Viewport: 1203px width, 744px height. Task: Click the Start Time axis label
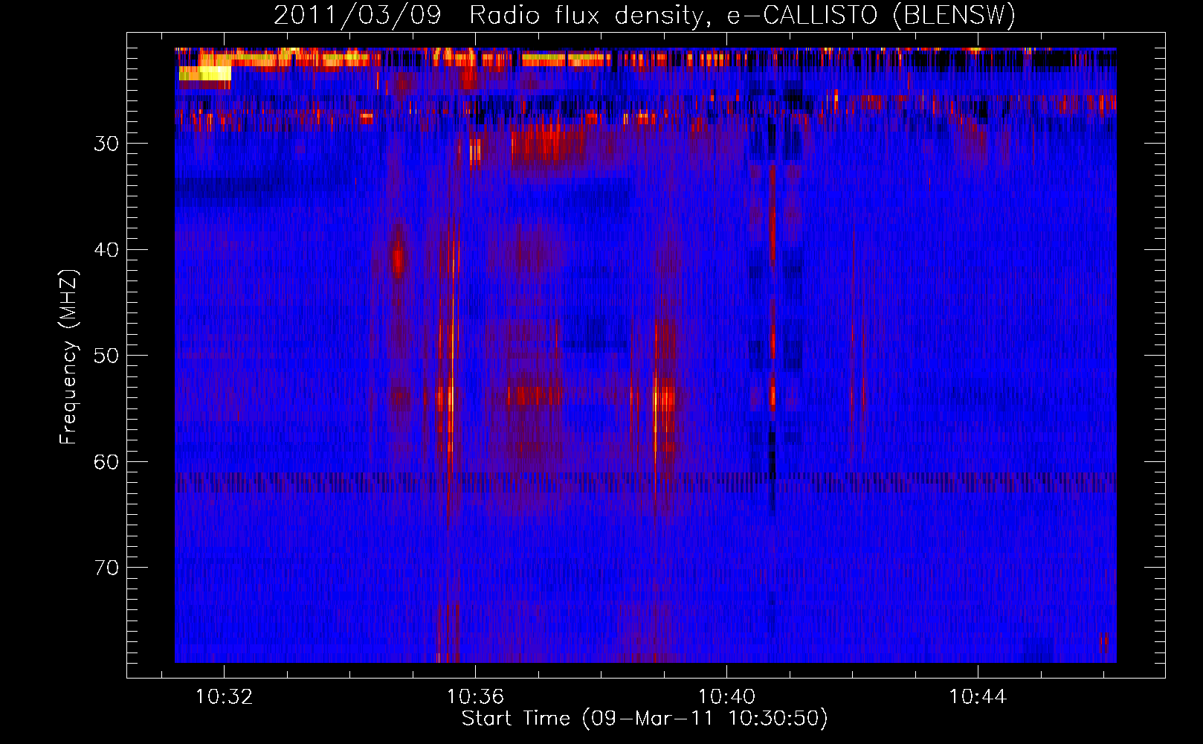645,719
